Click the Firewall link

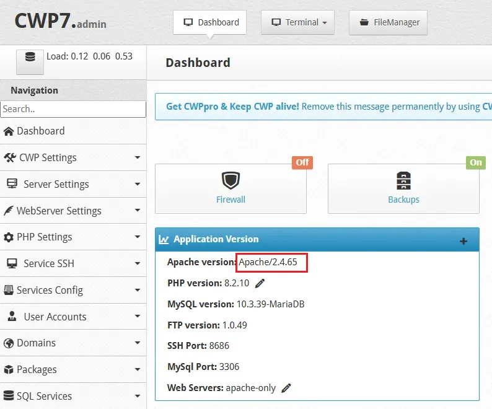pyautogui.click(x=231, y=200)
